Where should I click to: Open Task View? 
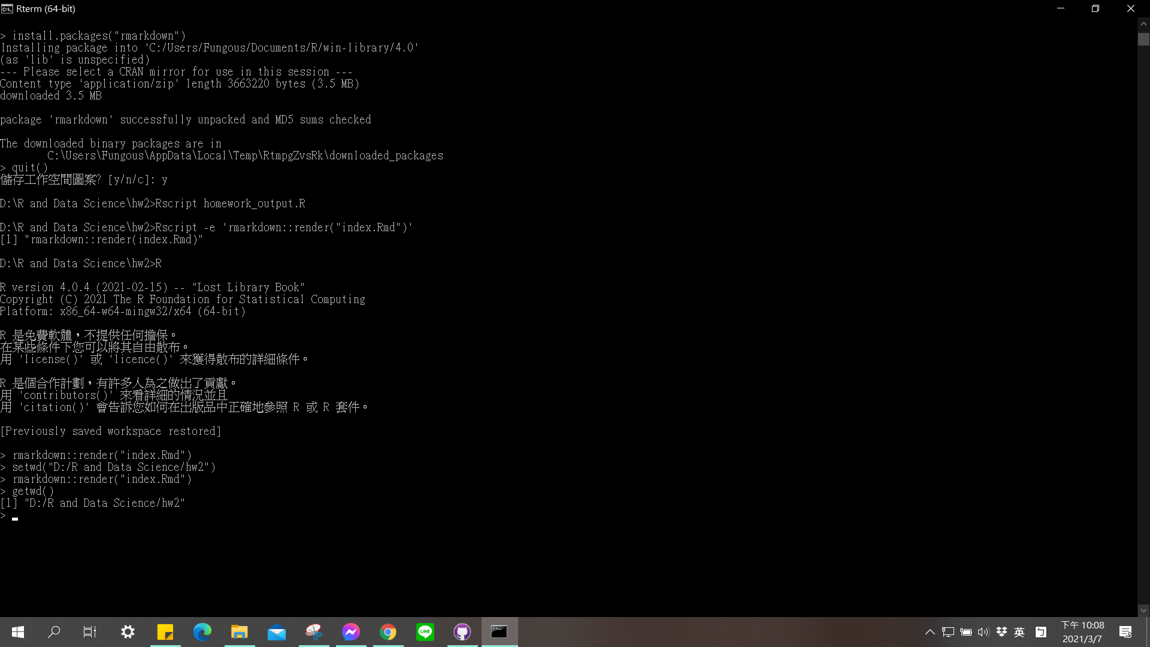pos(89,632)
